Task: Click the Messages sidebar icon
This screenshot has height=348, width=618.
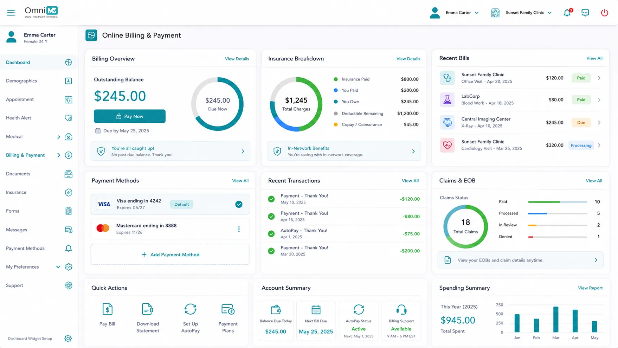Action: pos(69,230)
